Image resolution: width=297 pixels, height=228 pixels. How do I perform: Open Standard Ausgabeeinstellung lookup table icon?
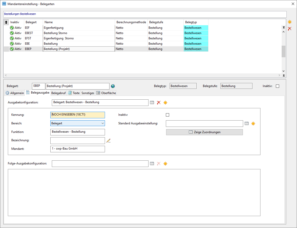[x=246, y=123]
